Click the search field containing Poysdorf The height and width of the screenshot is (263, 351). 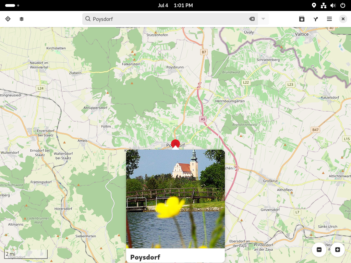(x=170, y=19)
